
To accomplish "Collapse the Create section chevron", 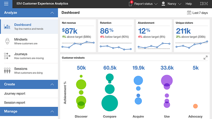I will (x=52, y=84).
